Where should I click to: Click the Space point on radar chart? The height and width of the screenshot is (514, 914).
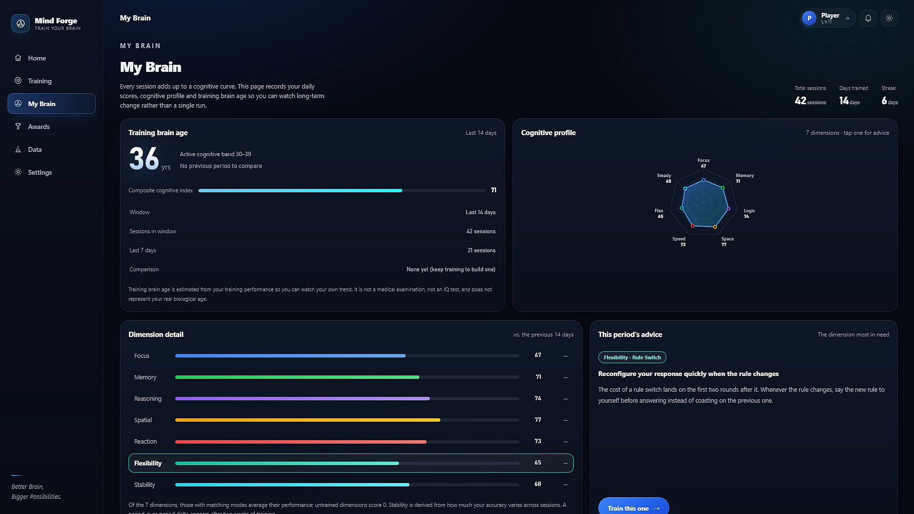(x=715, y=227)
